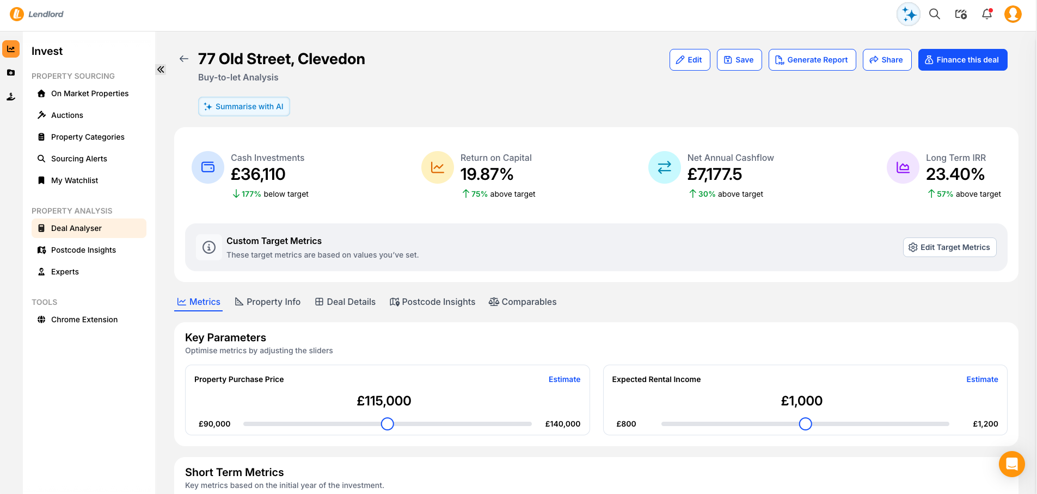Open the Deal Details tab
Viewport: 1037px width, 494px height.
coord(346,302)
